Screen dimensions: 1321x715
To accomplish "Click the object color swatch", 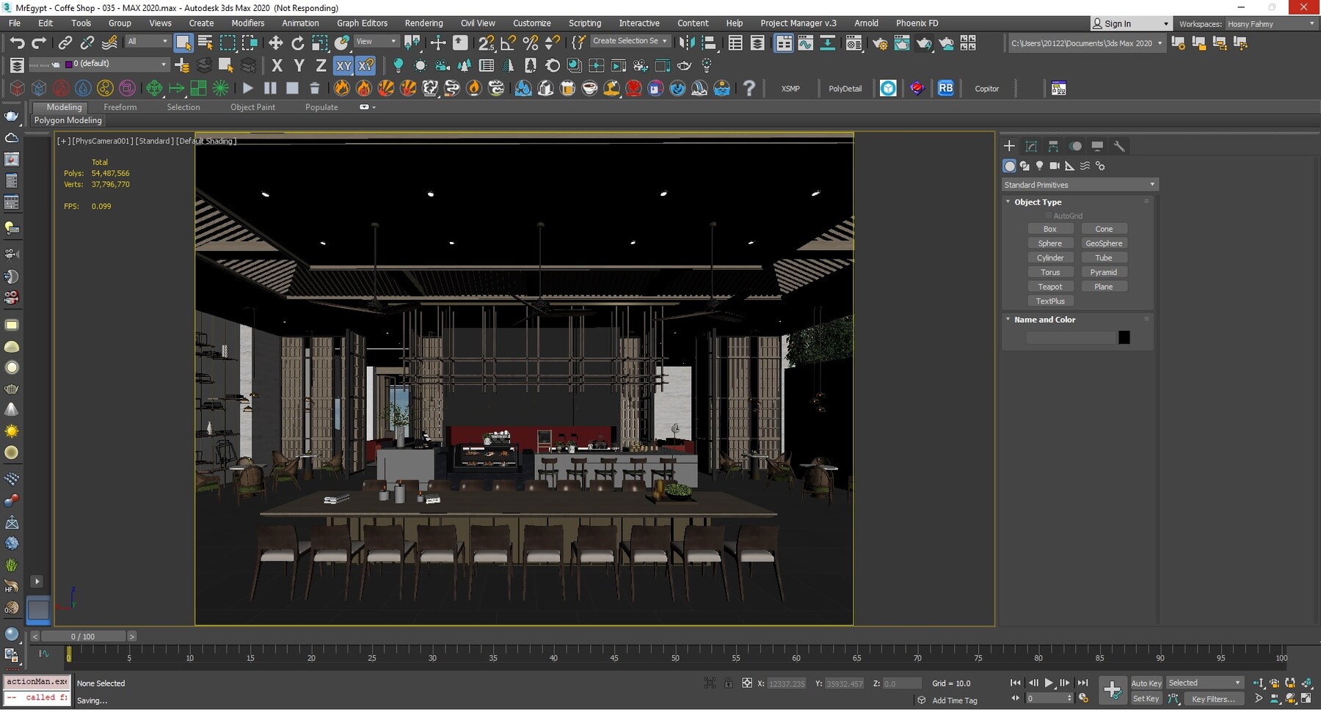I will click(x=1125, y=337).
